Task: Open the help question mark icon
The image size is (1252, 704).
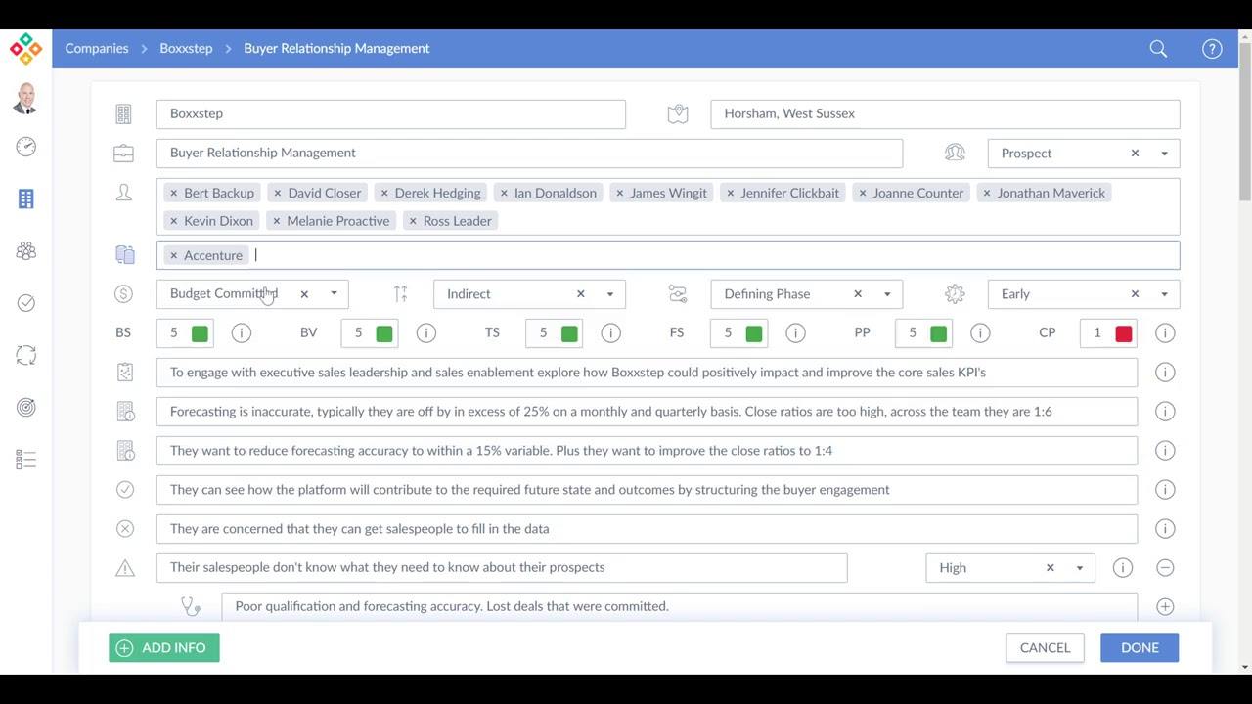Action: [1212, 49]
